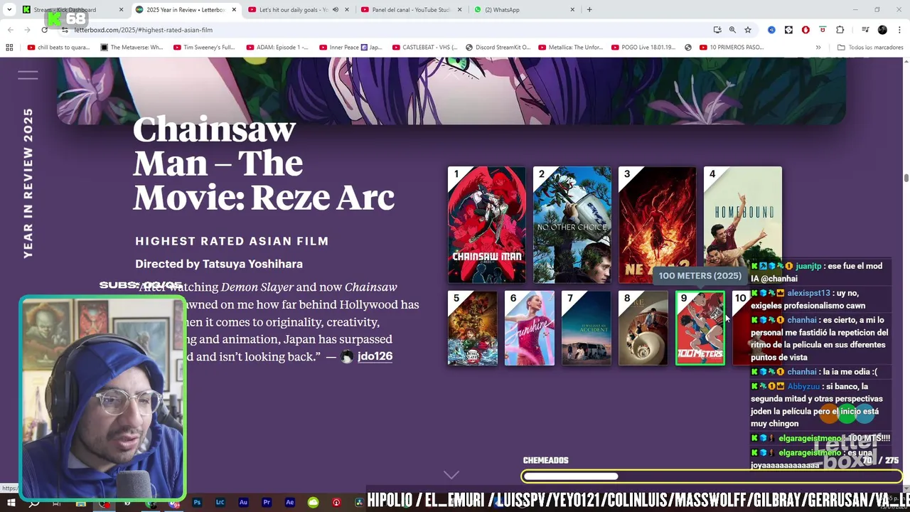Click the Tatsuya Yoshihara director name
This screenshot has height=512, width=910.
coord(252,264)
